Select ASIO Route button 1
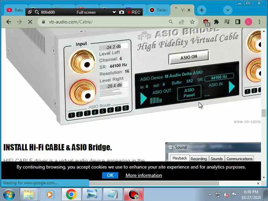The height and width of the screenshot is (201, 268). click(x=72, y=115)
